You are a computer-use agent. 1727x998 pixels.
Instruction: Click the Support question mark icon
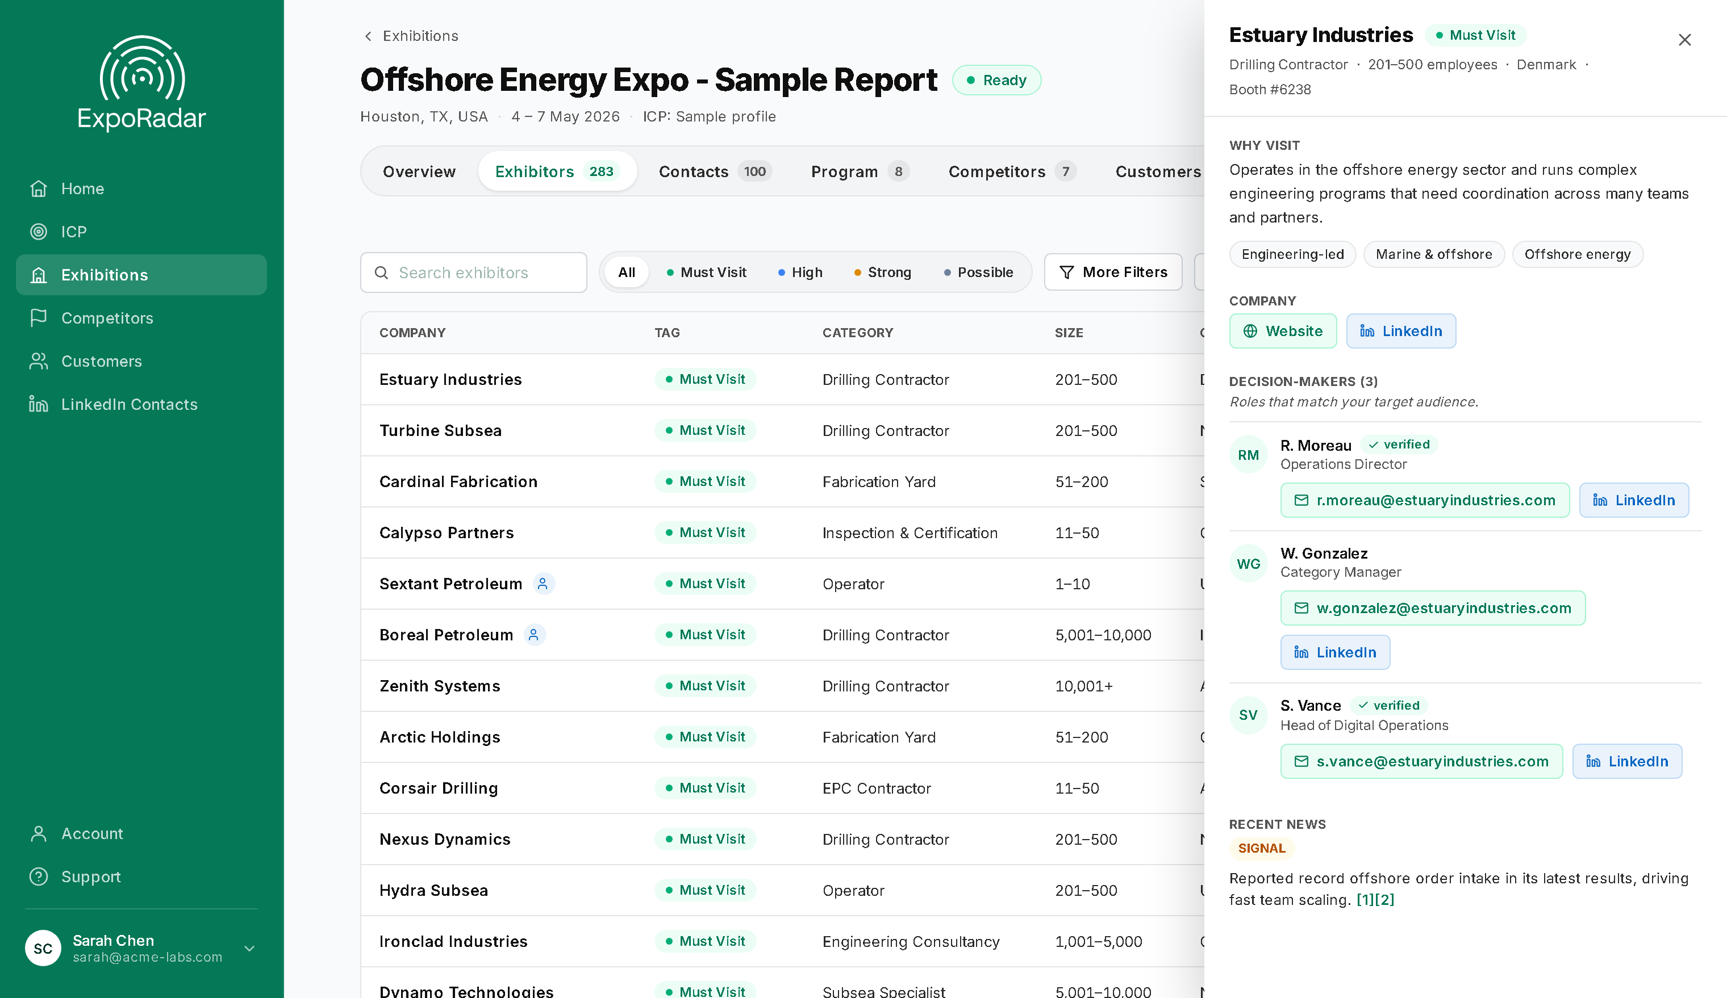(39, 877)
